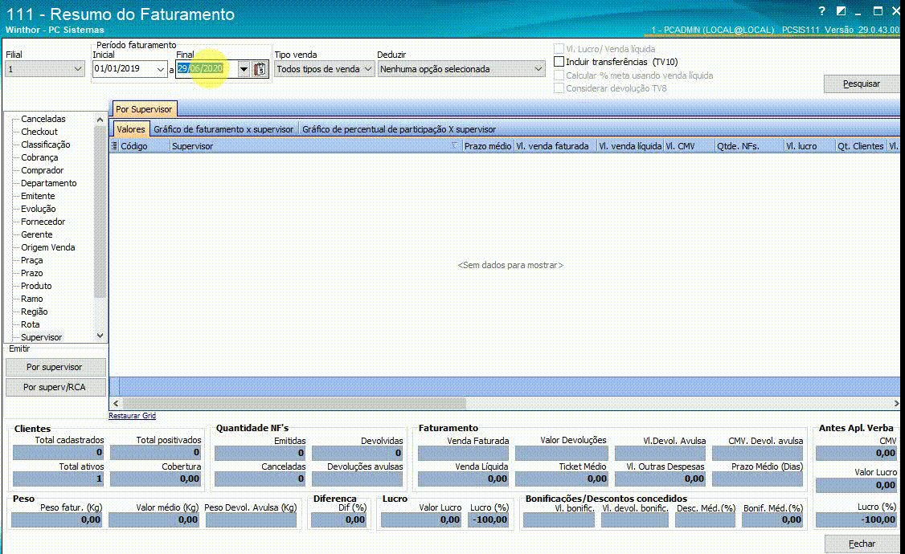905x554 pixels.
Task: Select Fornecedor in the tree
Action: 43,222
